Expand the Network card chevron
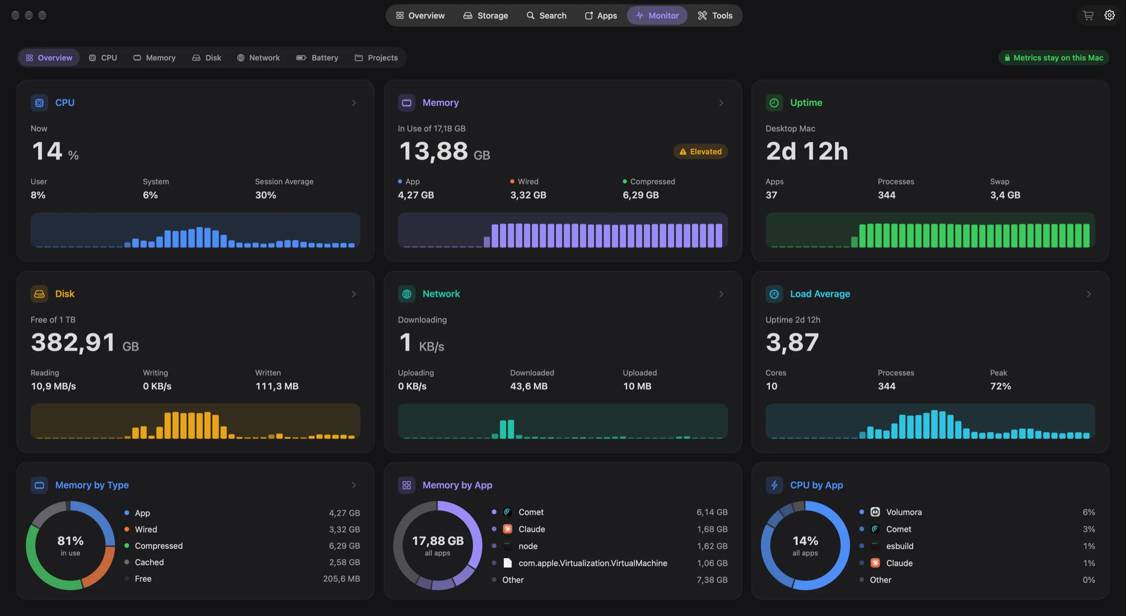 click(x=722, y=294)
